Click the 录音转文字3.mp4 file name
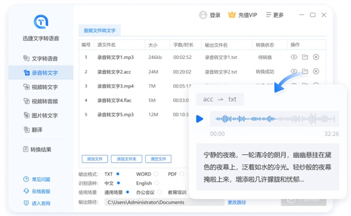Image resolution: width=351 pixels, height=216 pixels. point(115,86)
